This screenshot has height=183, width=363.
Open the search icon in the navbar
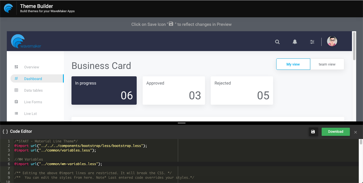pos(277,42)
